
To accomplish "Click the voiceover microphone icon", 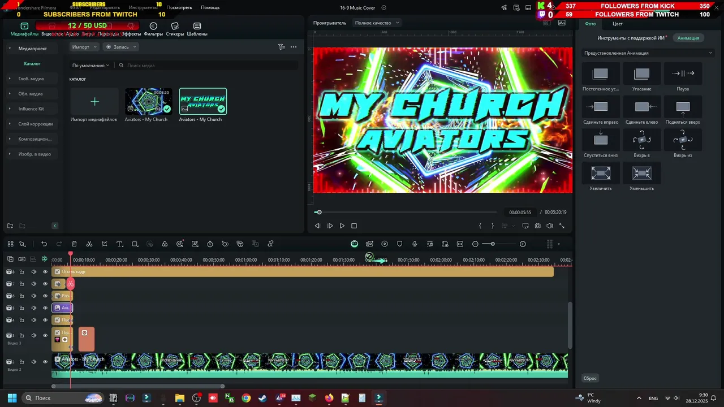I will [415, 244].
